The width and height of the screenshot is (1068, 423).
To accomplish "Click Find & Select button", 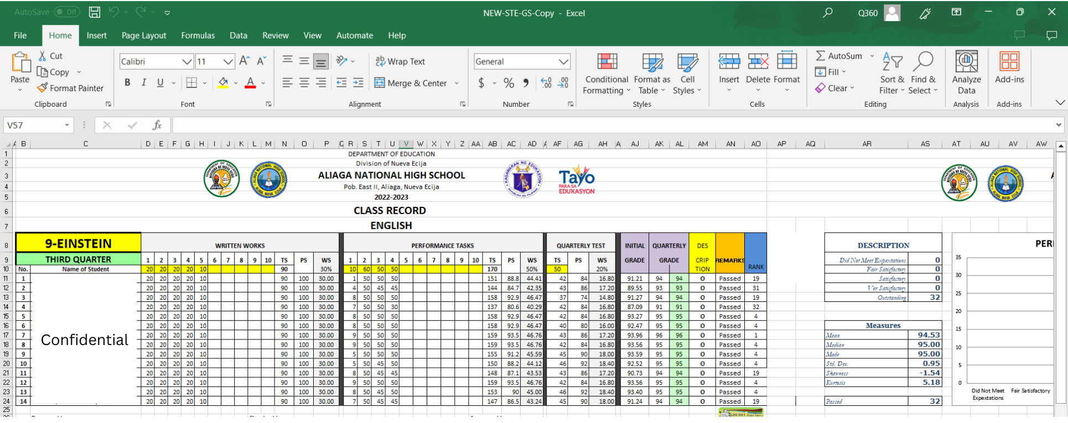I will point(923,73).
